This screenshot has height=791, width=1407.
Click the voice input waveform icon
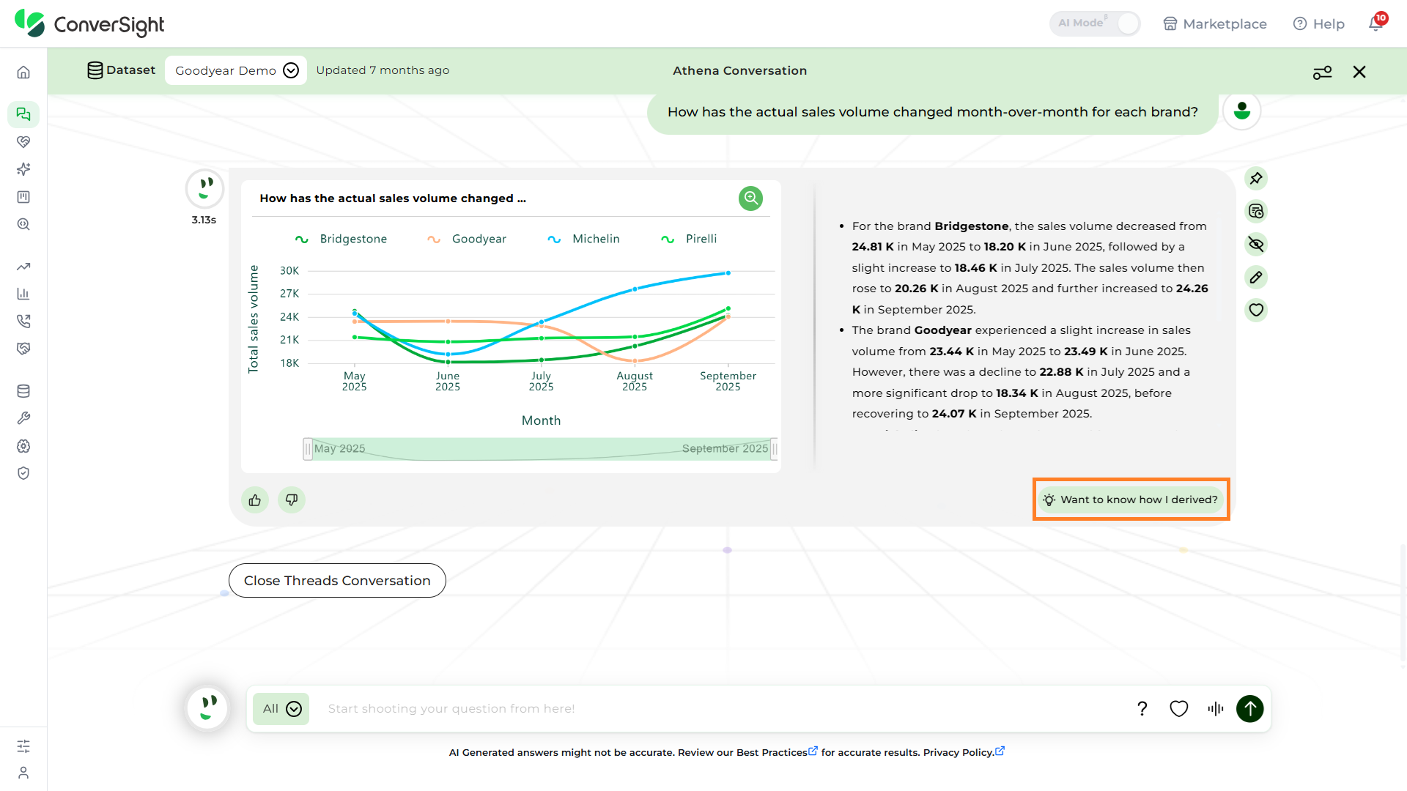(x=1216, y=709)
